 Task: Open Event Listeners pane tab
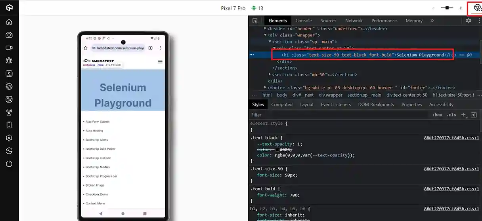tap(336, 105)
